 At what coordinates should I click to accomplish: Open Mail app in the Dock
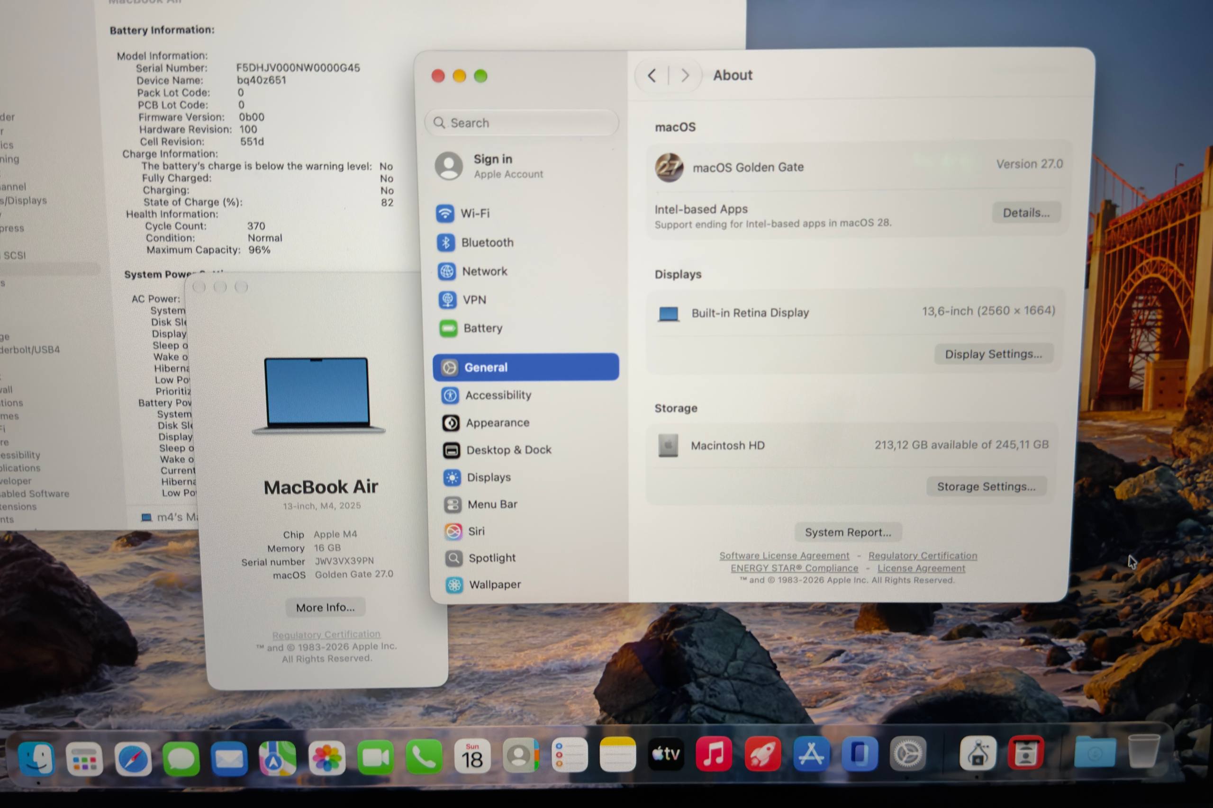click(229, 759)
